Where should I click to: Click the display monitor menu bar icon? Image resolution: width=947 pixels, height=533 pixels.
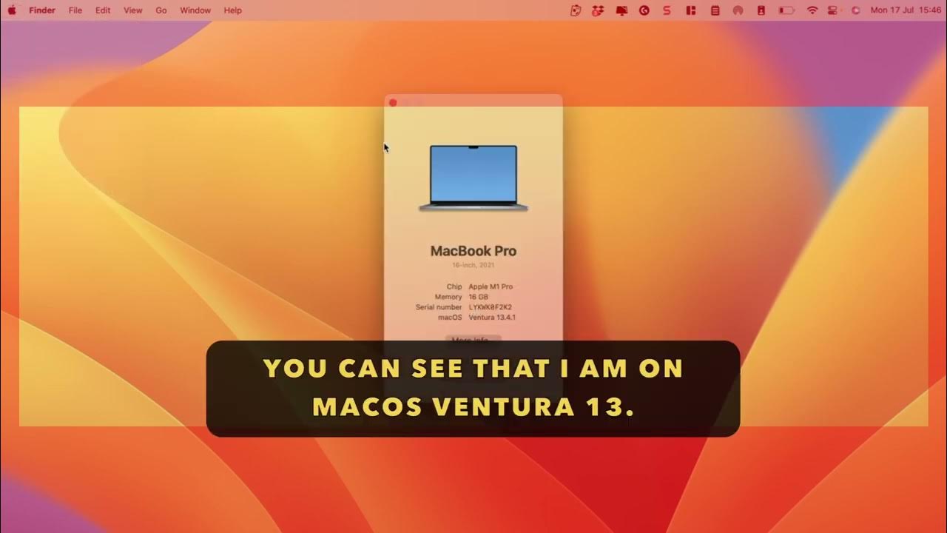pos(621,10)
